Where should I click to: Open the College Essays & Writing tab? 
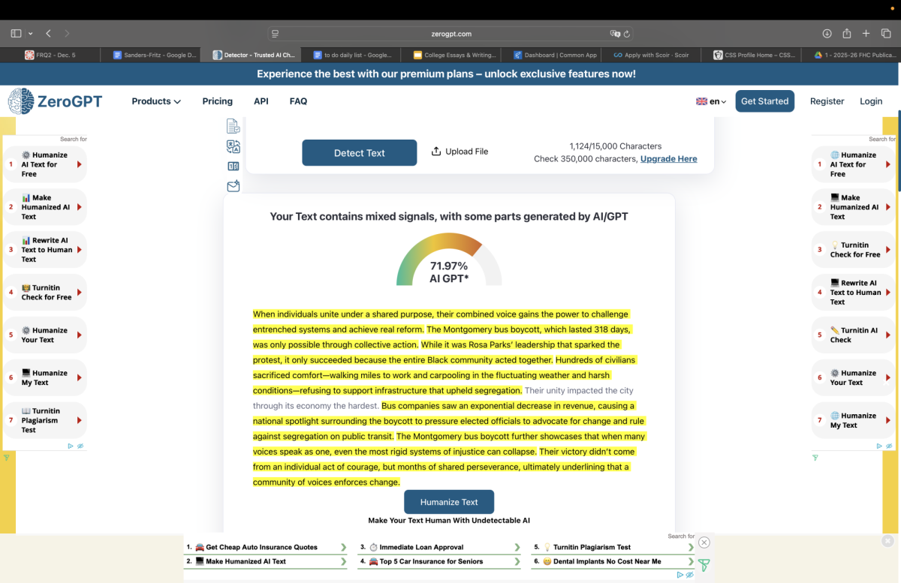tap(450, 55)
